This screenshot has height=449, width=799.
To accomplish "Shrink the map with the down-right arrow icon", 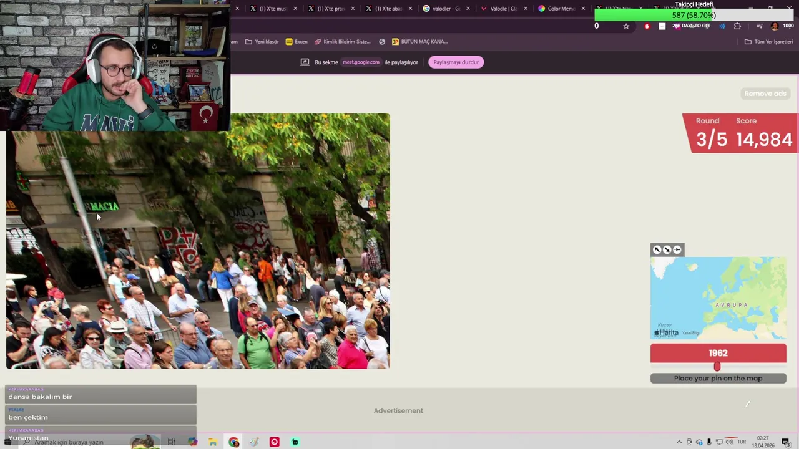I will click(x=667, y=250).
